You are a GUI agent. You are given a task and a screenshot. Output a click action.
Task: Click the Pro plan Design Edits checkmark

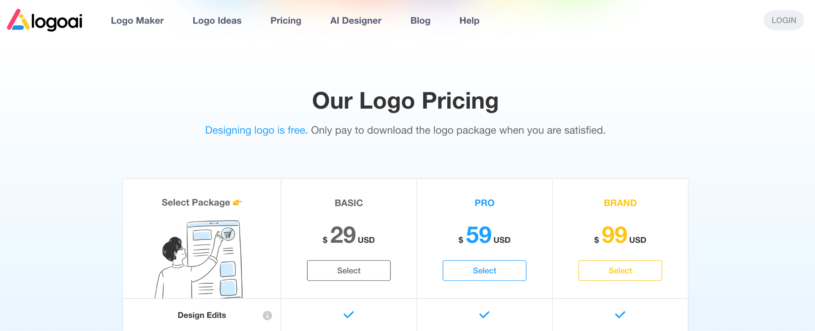point(484,315)
